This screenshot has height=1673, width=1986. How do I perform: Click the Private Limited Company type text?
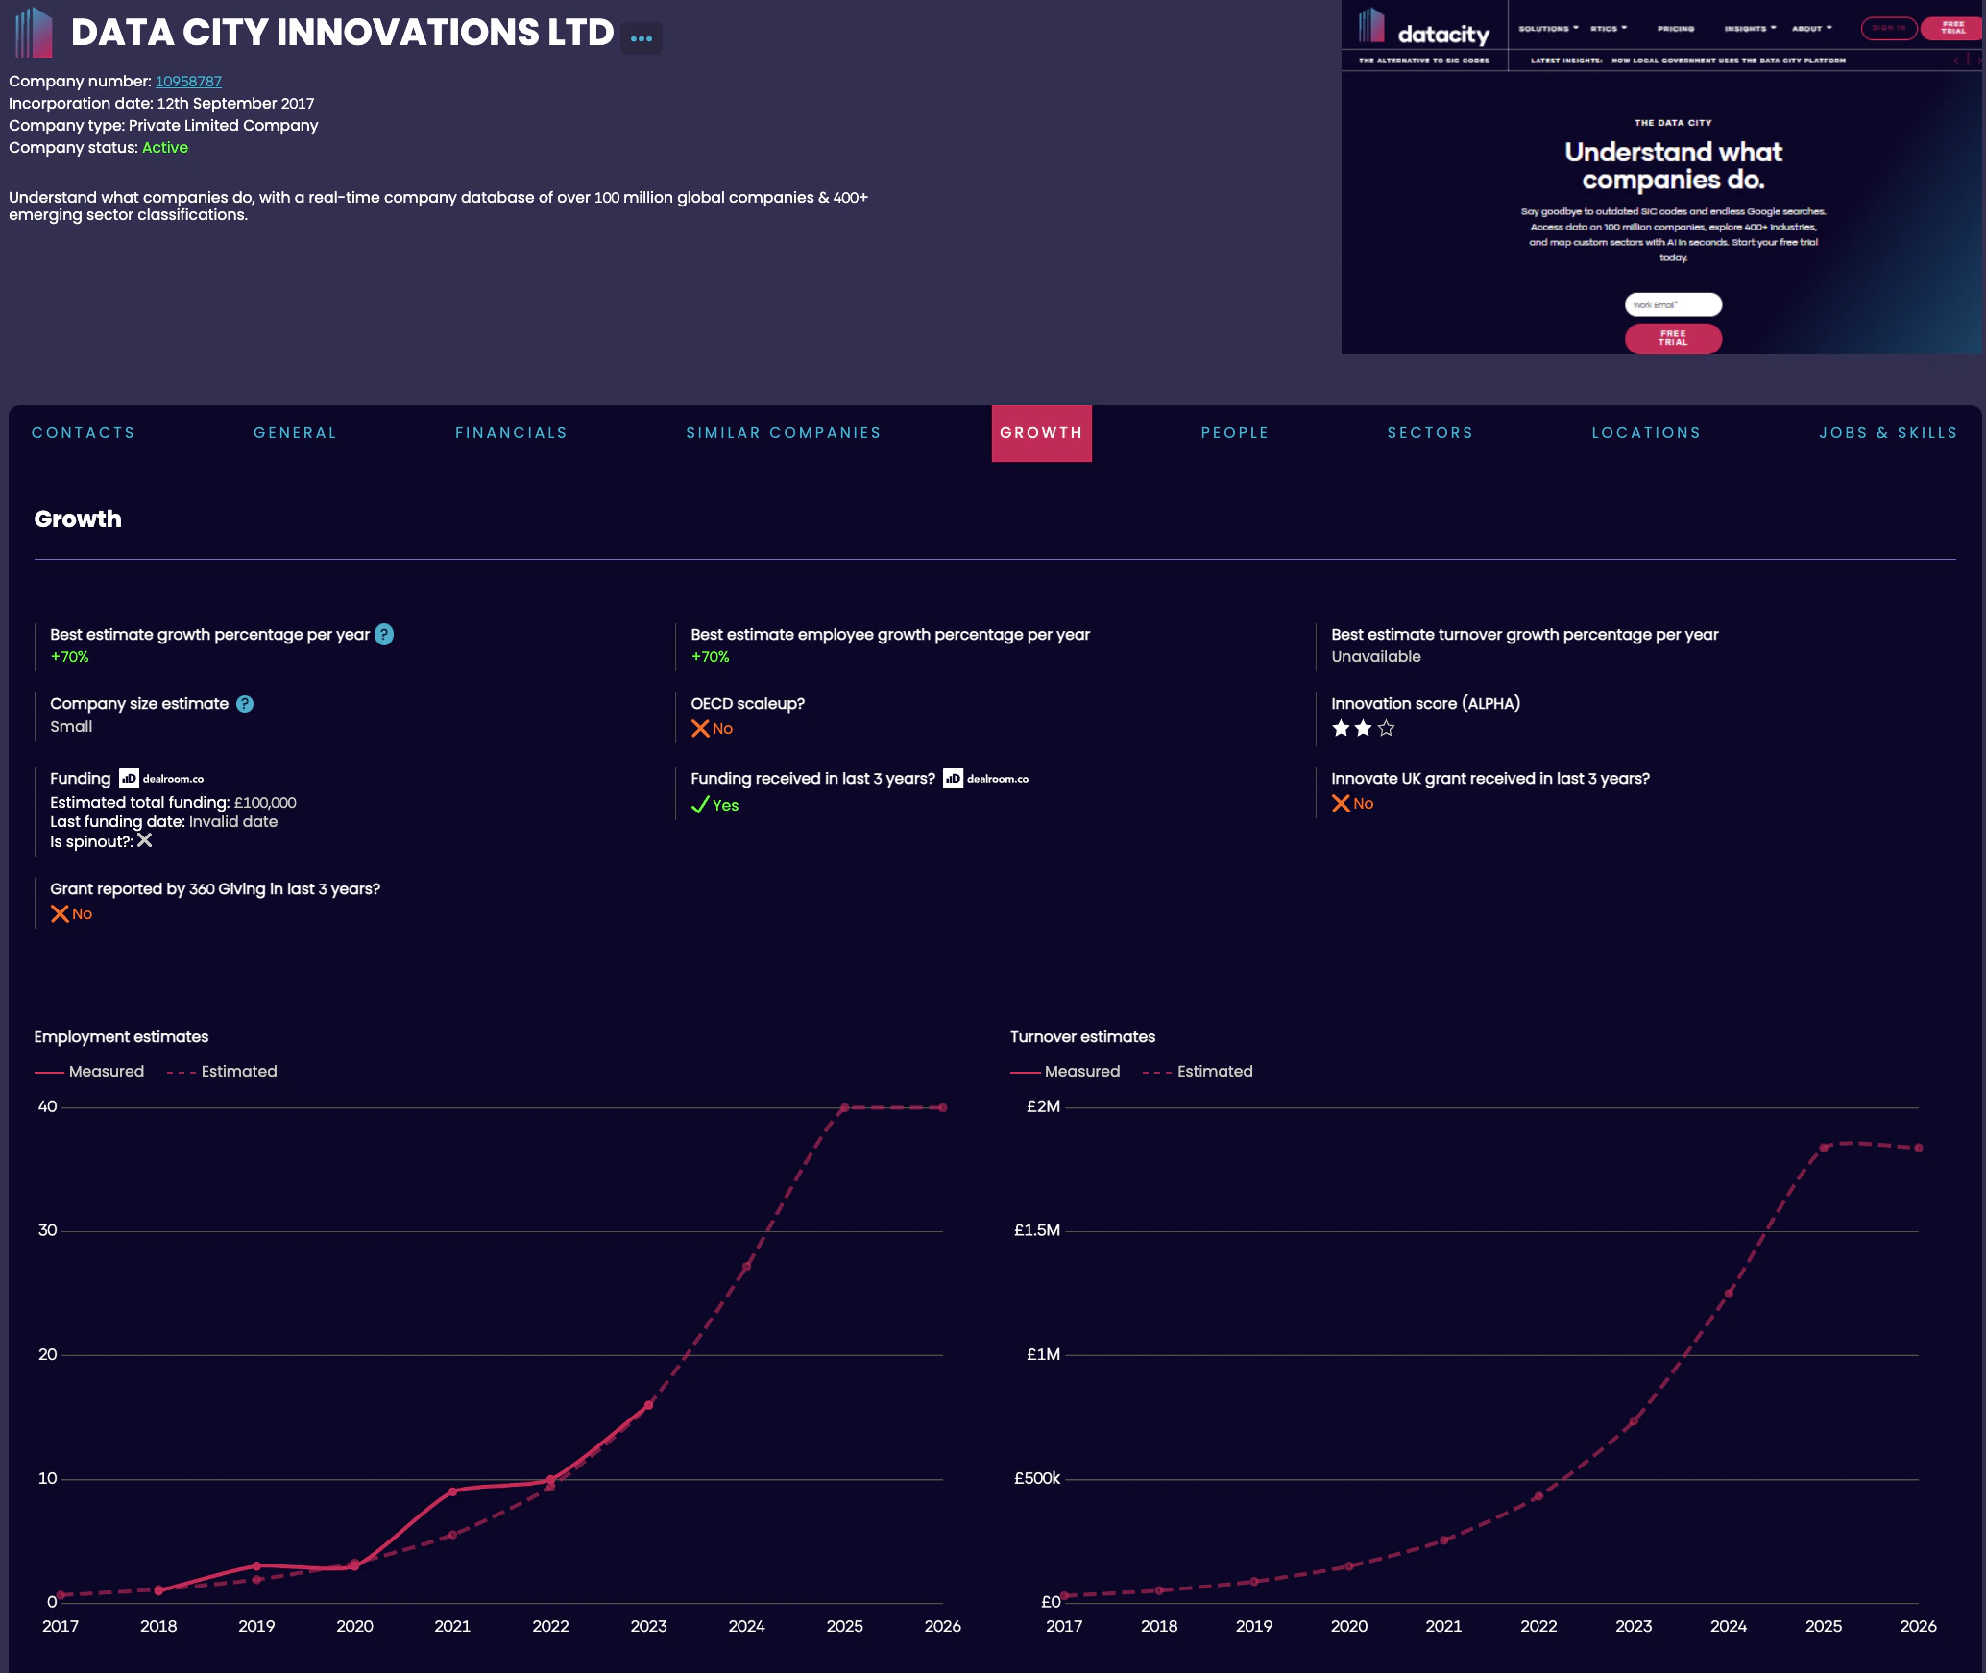coord(224,126)
